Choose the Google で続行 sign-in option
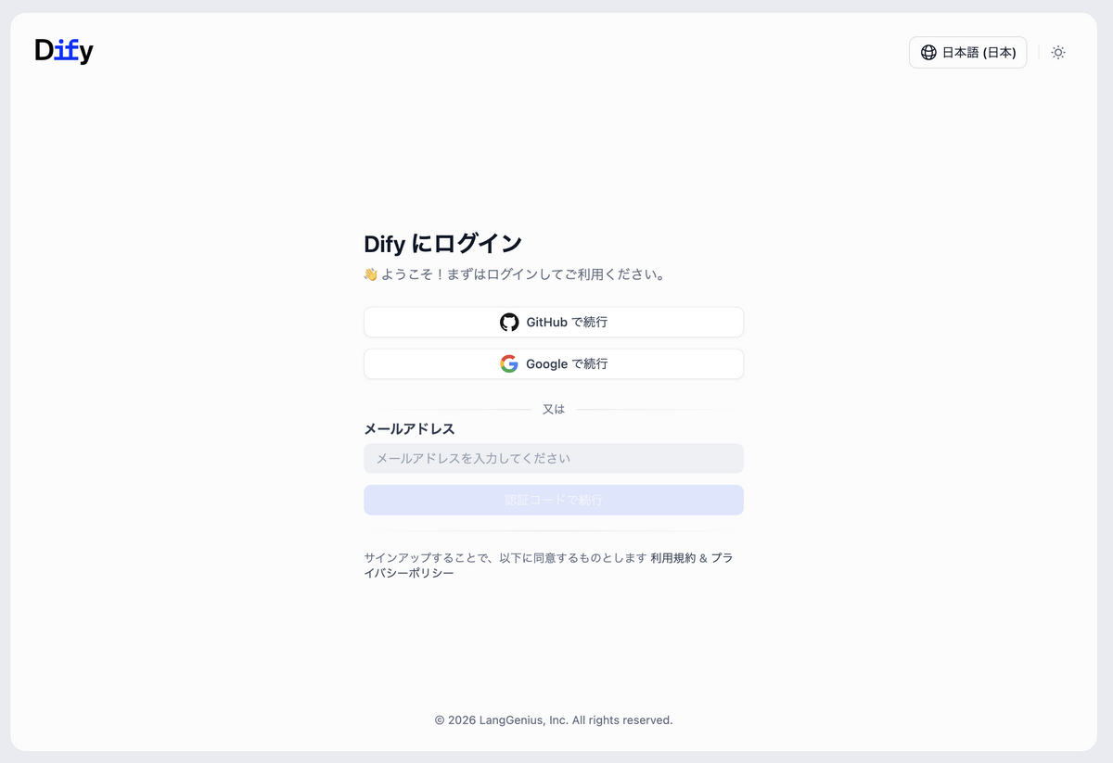Viewport: 1113px width, 763px height. pyautogui.click(x=554, y=363)
